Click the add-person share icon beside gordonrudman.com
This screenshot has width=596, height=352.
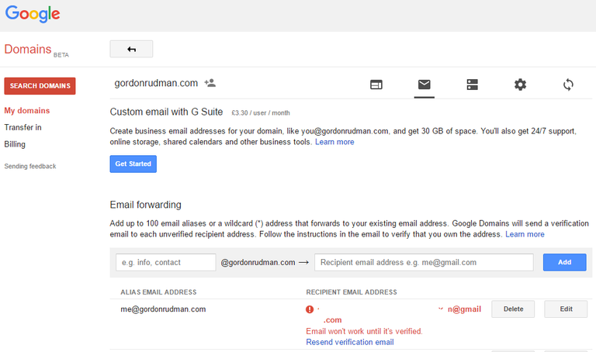[x=210, y=83]
